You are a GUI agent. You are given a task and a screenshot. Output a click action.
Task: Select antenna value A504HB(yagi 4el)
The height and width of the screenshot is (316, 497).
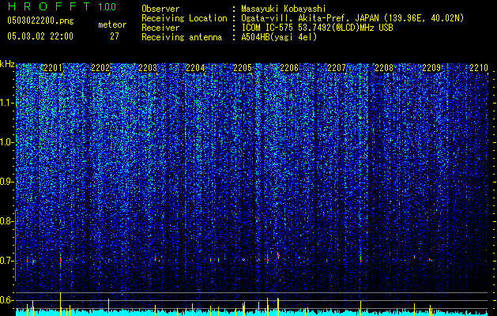click(x=279, y=37)
